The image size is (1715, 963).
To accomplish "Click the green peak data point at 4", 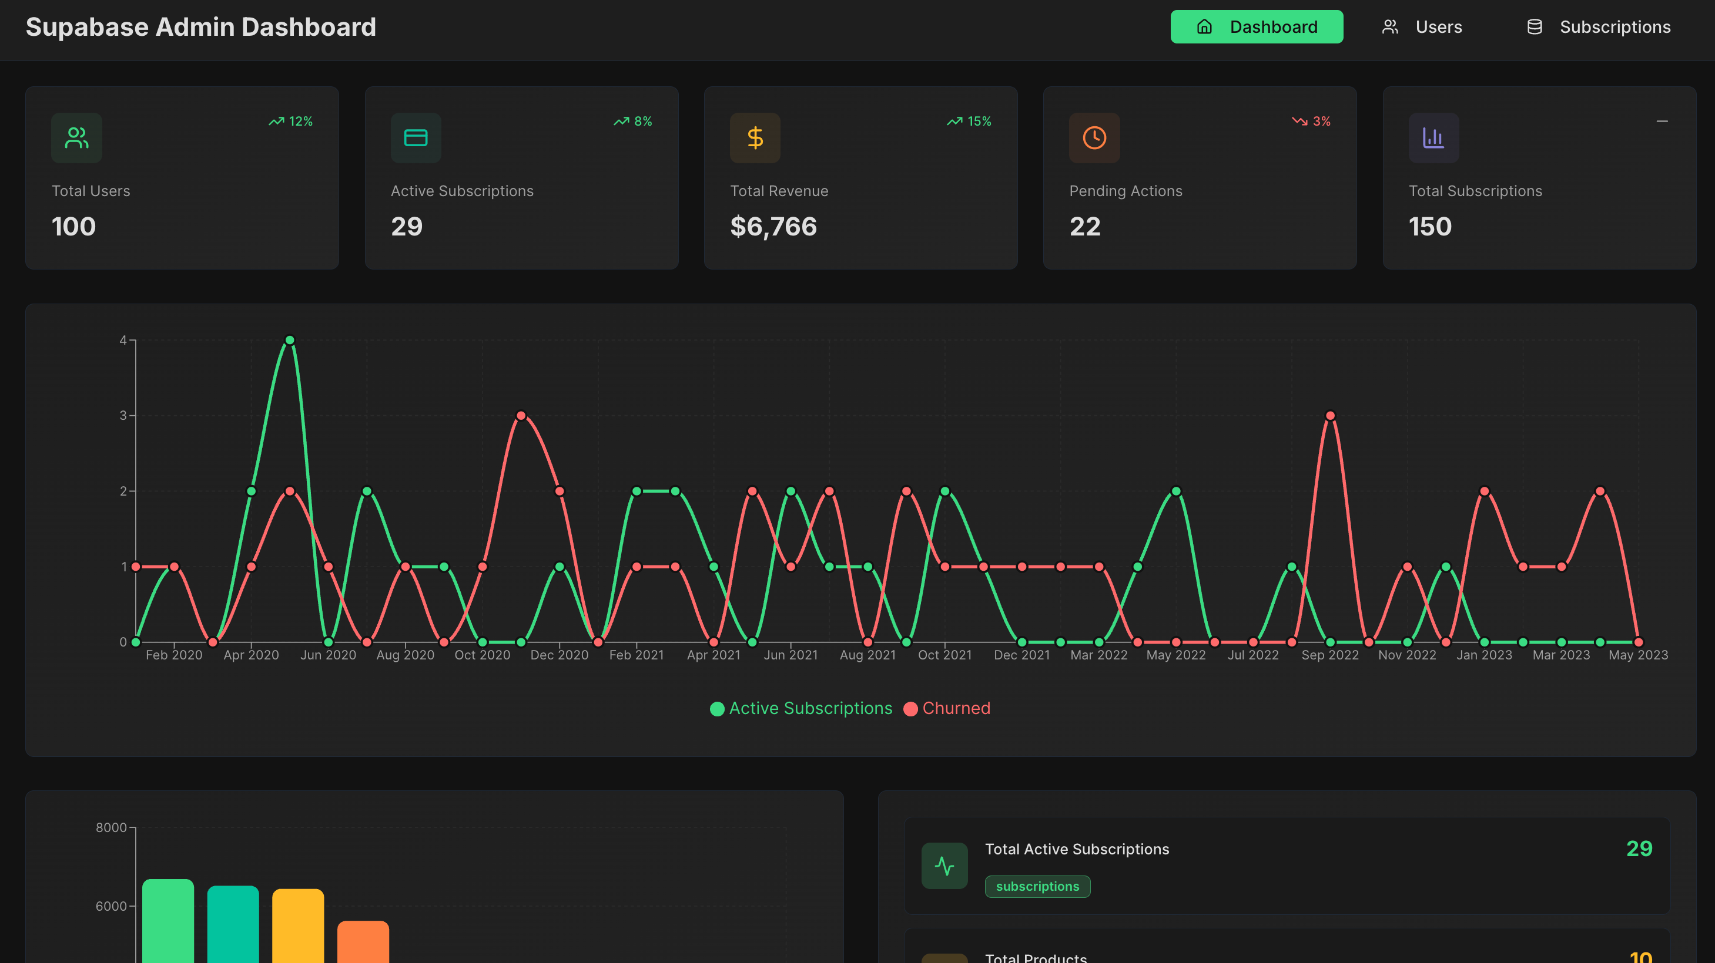I will (290, 340).
